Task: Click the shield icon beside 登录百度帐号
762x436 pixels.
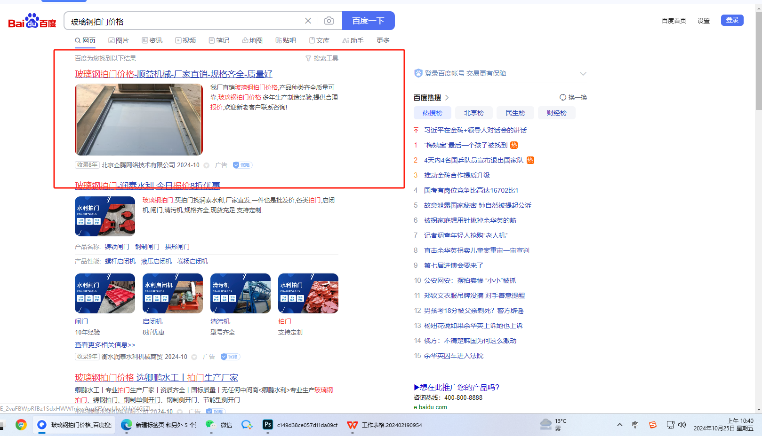Action: tap(418, 73)
